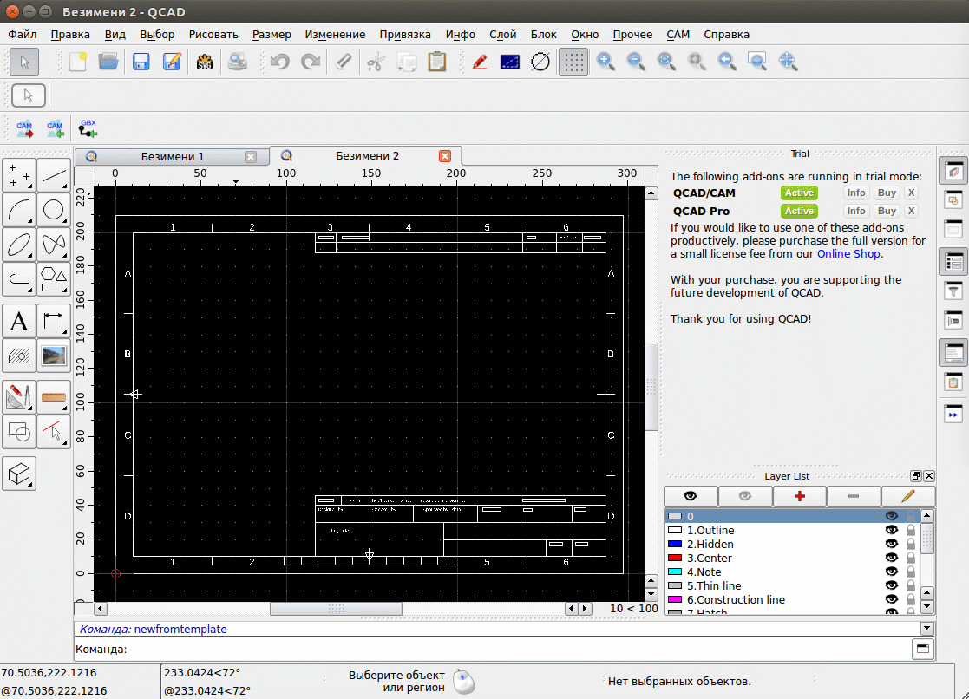Select the Arc drawing tool

pos(19,211)
